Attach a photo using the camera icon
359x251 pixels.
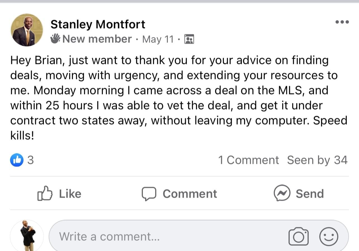pos(298,237)
